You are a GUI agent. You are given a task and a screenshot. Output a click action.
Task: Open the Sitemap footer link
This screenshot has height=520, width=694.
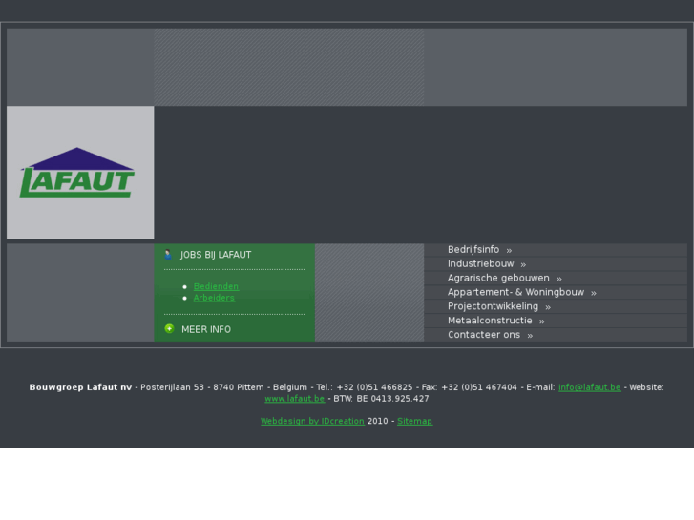(x=414, y=421)
